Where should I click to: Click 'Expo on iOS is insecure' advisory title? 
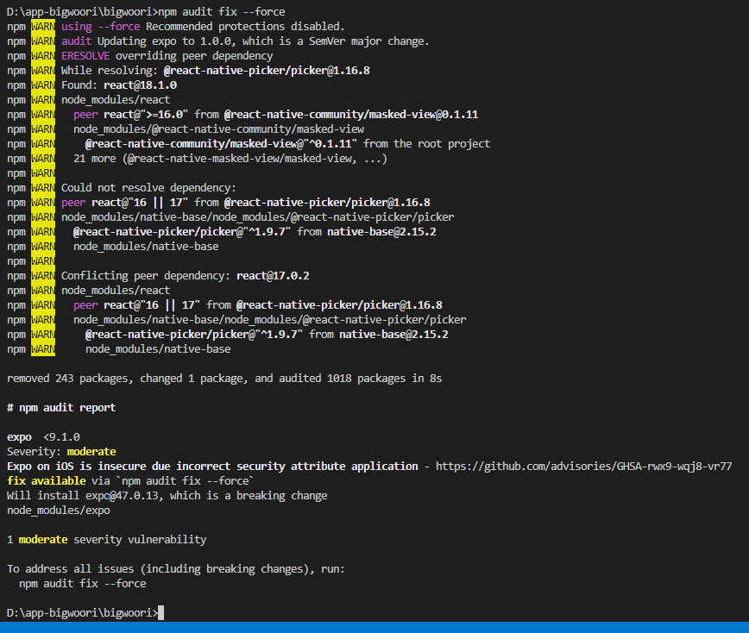click(x=212, y=467)
